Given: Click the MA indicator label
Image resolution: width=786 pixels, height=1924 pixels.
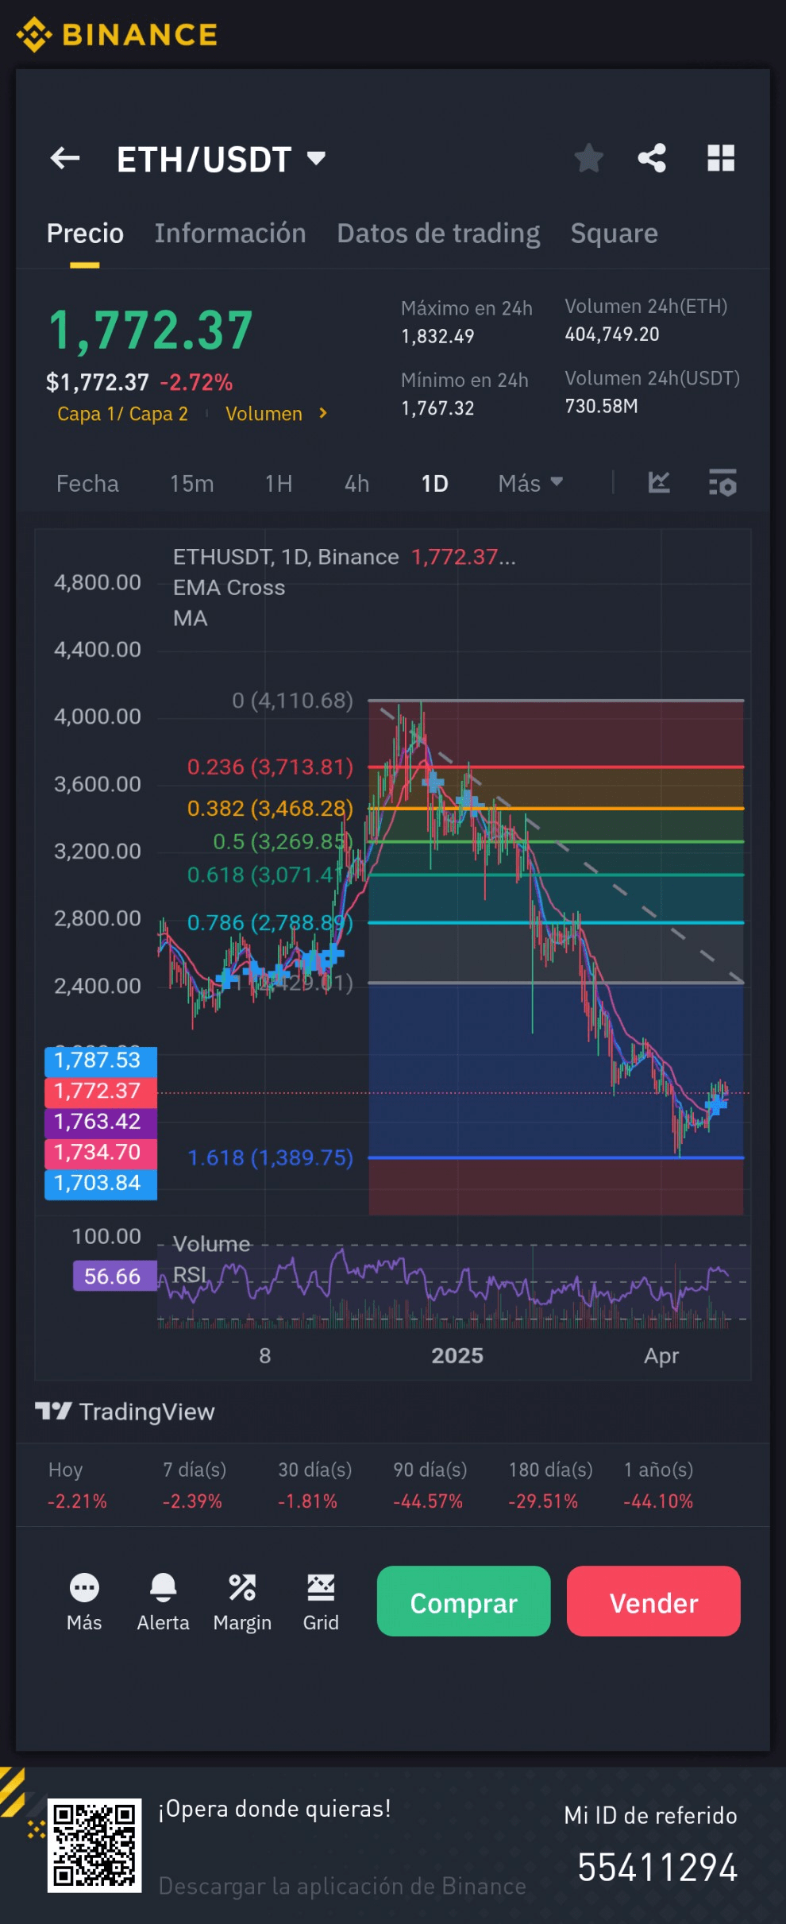Looking at the screenshot, I should click(x=191, y=618).
